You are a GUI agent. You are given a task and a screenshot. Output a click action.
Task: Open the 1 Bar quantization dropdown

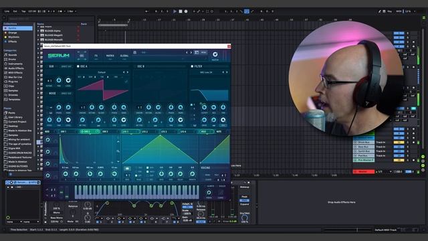point(72,11)
